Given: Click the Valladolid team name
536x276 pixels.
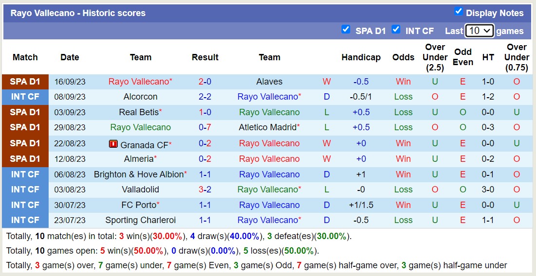Looking at the screenshot, I should click(141, 190).
